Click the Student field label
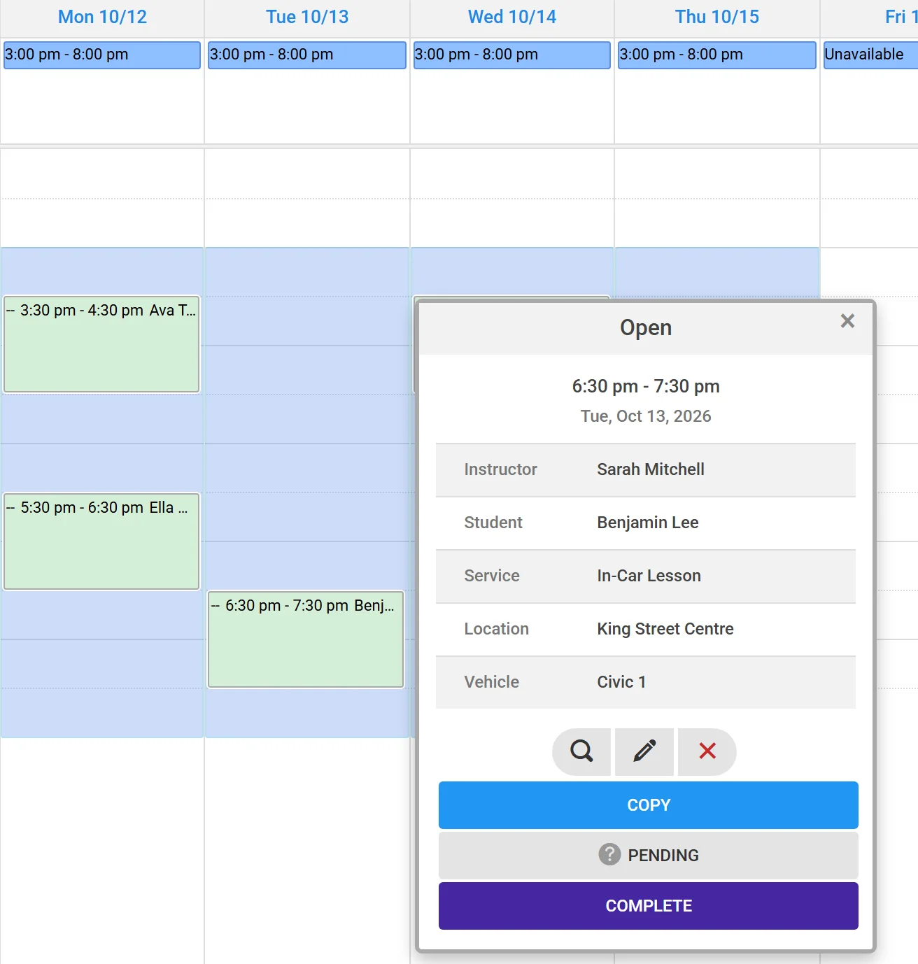Viewport: 918px width, 964px height. tap(493, 523)
